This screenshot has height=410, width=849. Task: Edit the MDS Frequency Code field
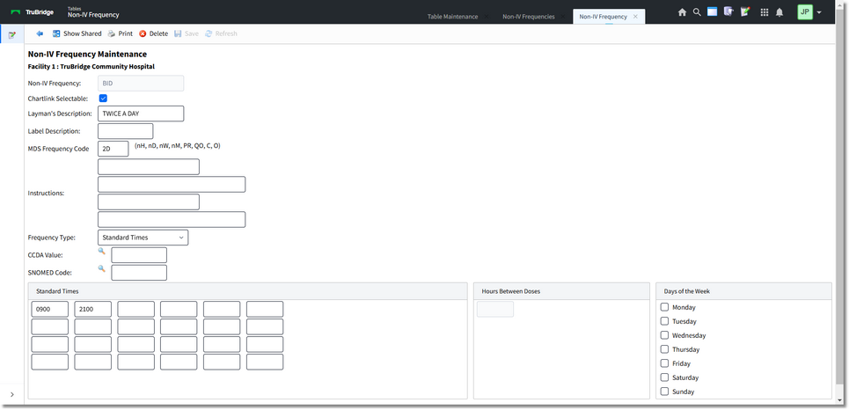[113, 149]
